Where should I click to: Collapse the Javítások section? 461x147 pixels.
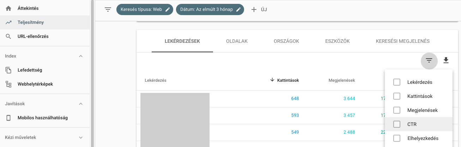point(81,104)
